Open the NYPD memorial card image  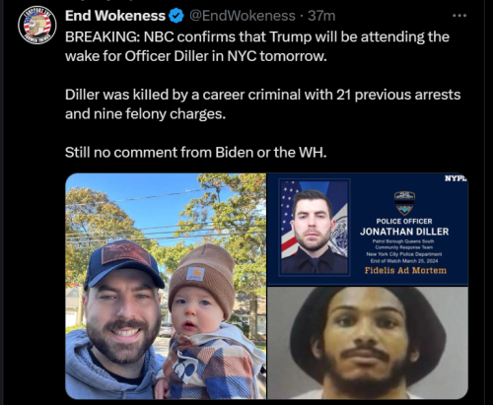coord(368,229)
